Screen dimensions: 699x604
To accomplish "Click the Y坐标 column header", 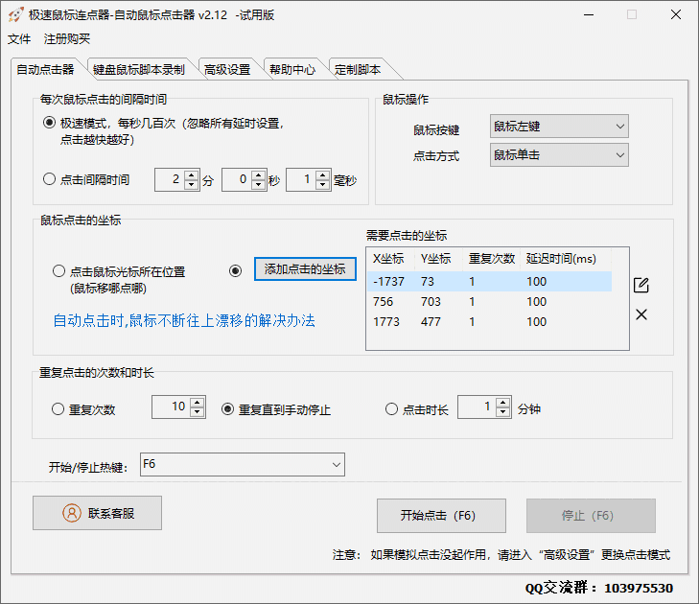I will click(x=438, y=259).
